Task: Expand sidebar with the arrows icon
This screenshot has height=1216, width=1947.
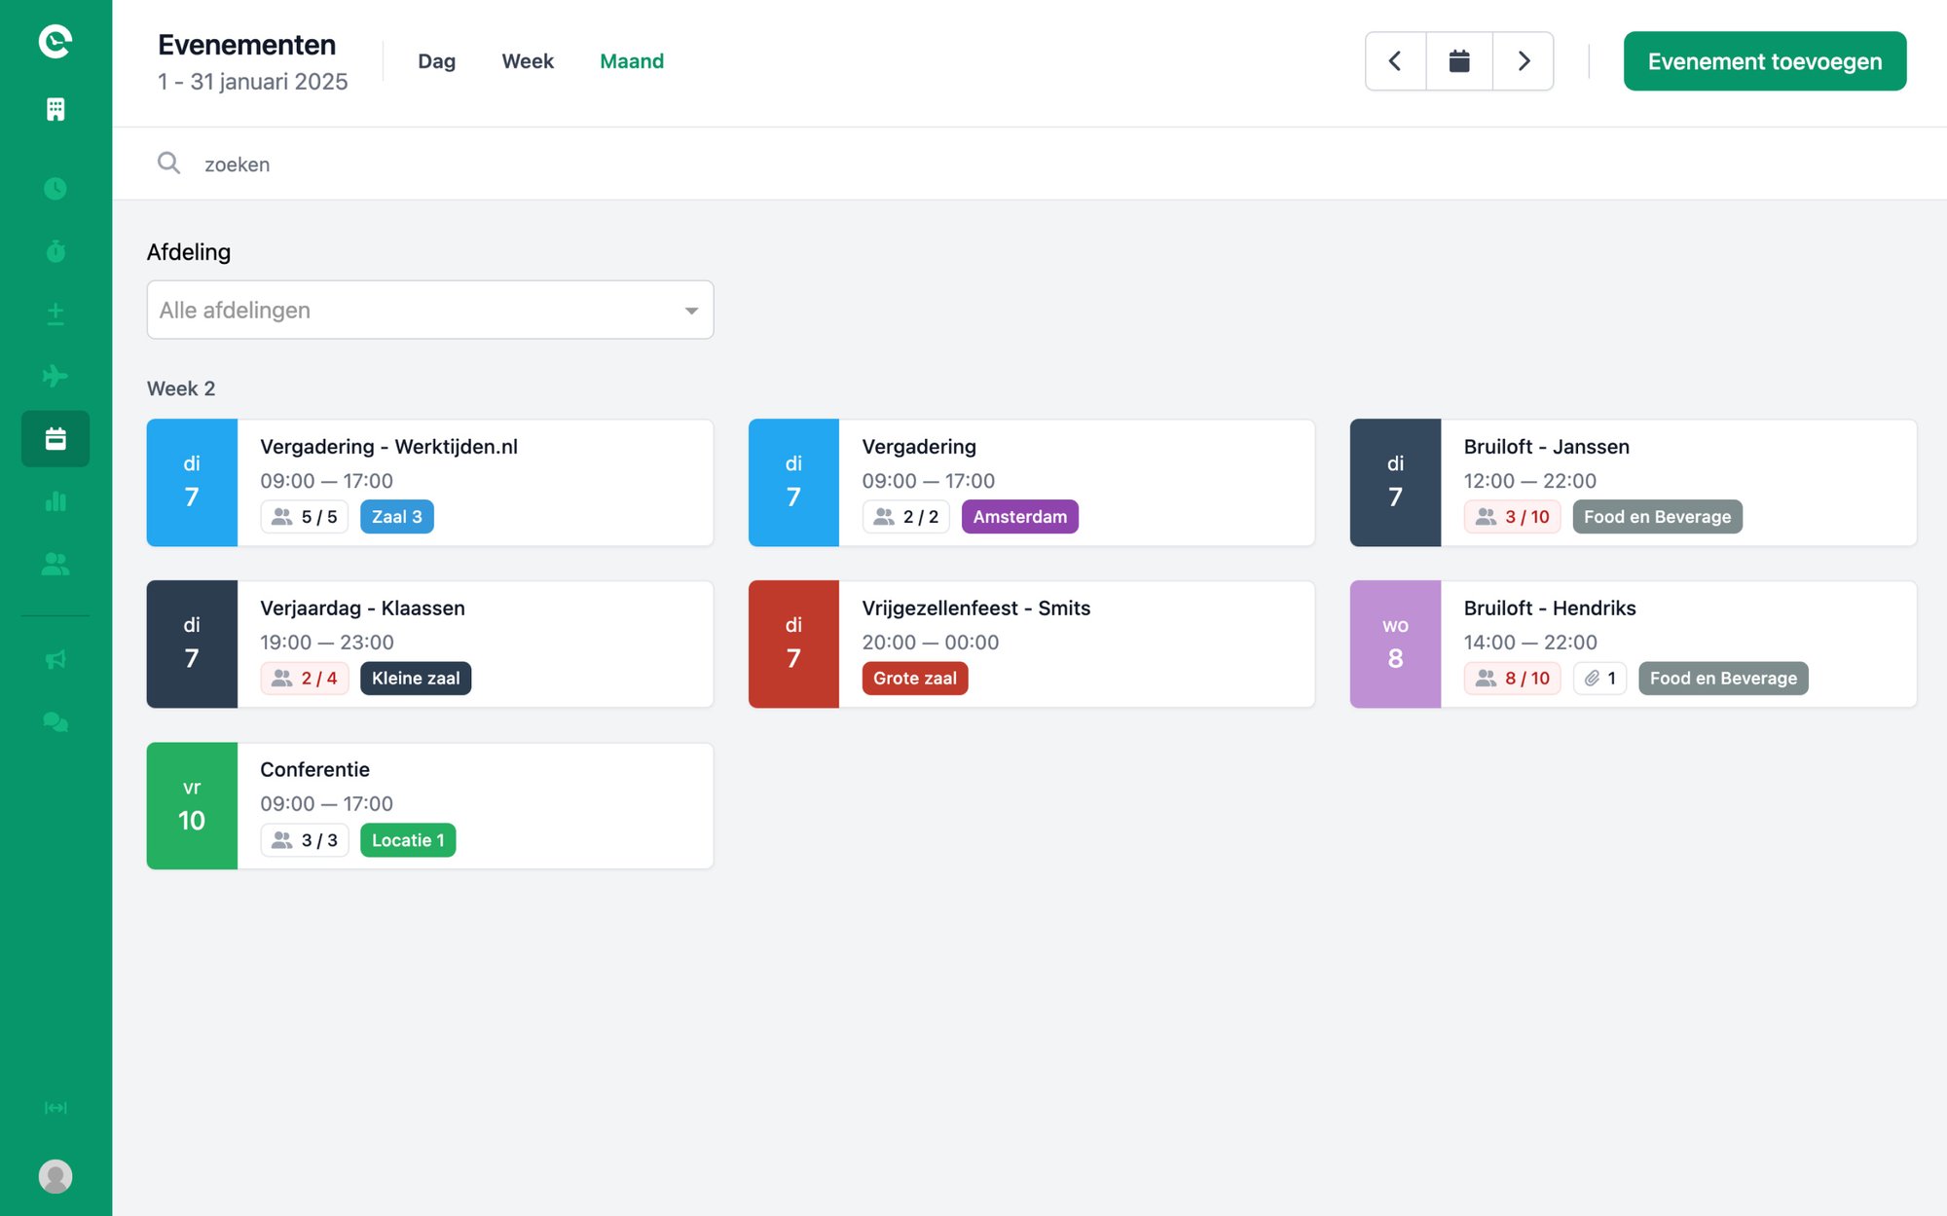Action: (x=55, y=1108)
